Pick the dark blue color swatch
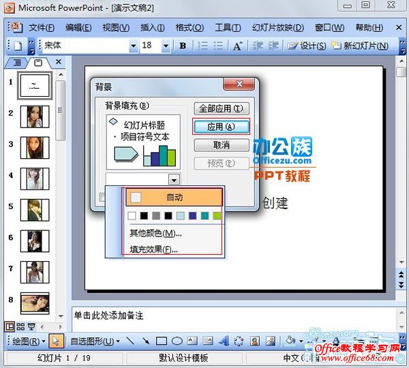The width and height of the screenshot is (409, 368). [193, 216]
